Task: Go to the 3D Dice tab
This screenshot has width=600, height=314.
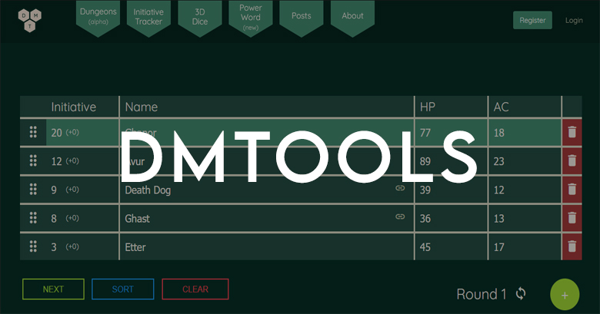Action: (200, 17)
